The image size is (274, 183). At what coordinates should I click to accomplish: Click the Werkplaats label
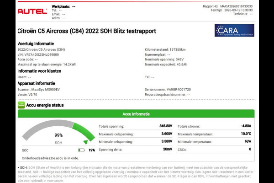coord(61,7)
